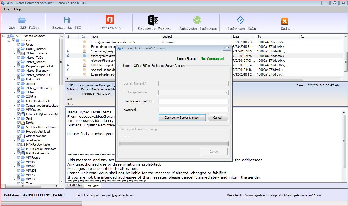Toggle ATS - Notes Converter root checkbox
The image size is (348, 206).
[x=8, y=36]
